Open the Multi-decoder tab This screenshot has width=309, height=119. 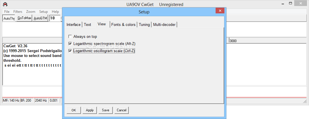pyautogui.click(x=164, y=25)
